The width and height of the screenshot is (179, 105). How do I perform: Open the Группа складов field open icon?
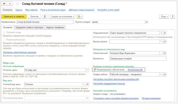click(x=146, y=22)
